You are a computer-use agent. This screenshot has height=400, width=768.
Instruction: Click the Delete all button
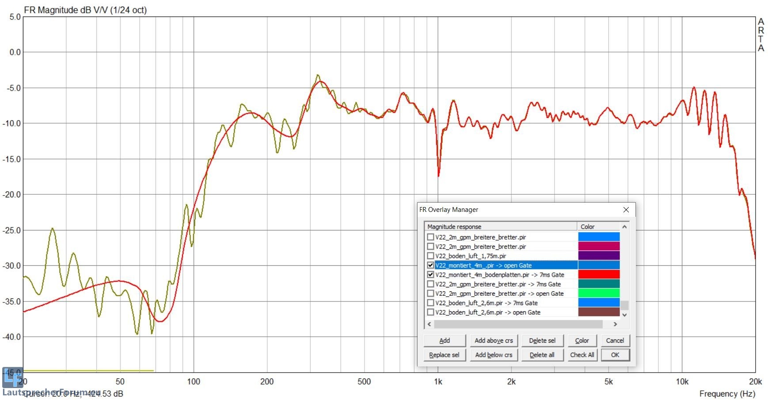[542, 355]
